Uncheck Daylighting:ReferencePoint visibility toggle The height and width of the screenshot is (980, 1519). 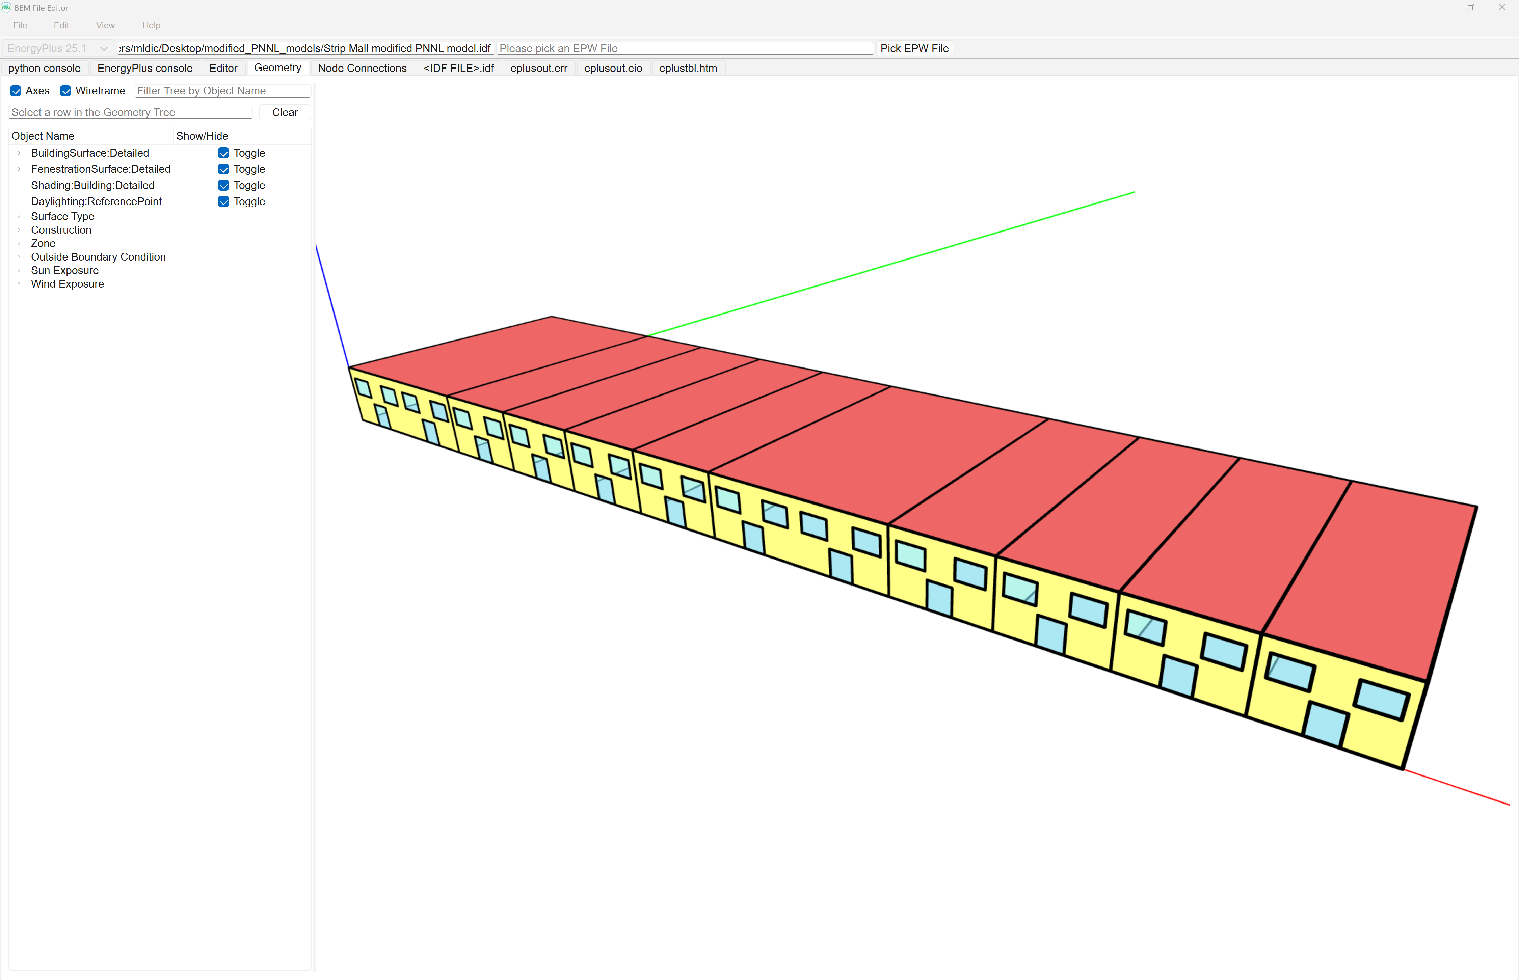click(x=223, y=202)
